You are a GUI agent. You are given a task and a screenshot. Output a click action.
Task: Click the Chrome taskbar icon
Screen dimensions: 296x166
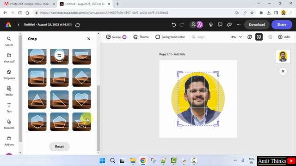(143, 161)
